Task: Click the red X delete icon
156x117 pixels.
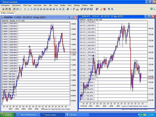Action: 105,9
